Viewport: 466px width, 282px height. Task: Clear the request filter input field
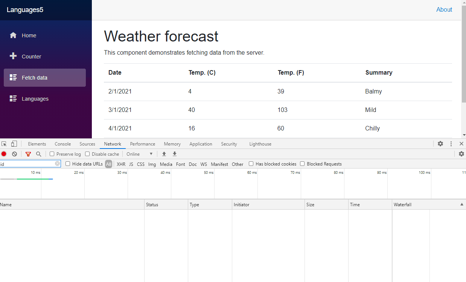[x=57, y=164]
